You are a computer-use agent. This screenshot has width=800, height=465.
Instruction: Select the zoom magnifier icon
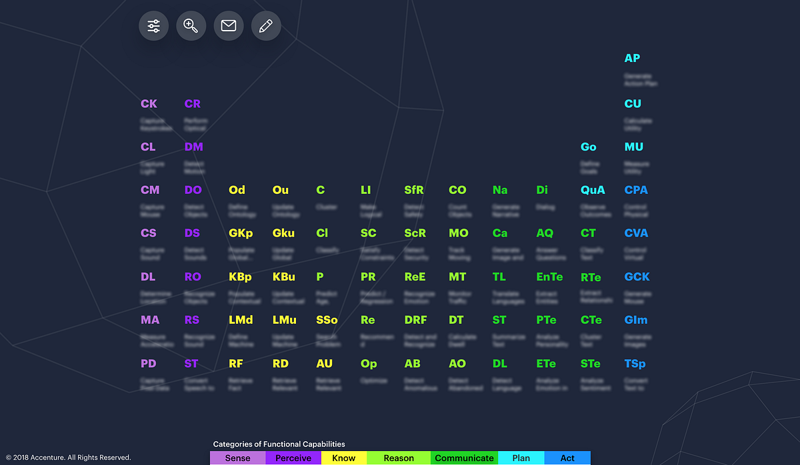[x=191, y=25]
